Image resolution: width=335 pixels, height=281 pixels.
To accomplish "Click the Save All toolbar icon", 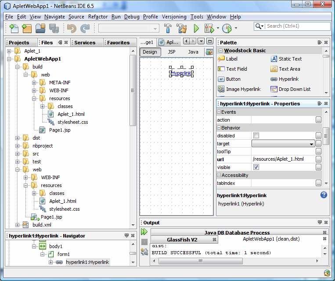I will click(x=54, y=28).
